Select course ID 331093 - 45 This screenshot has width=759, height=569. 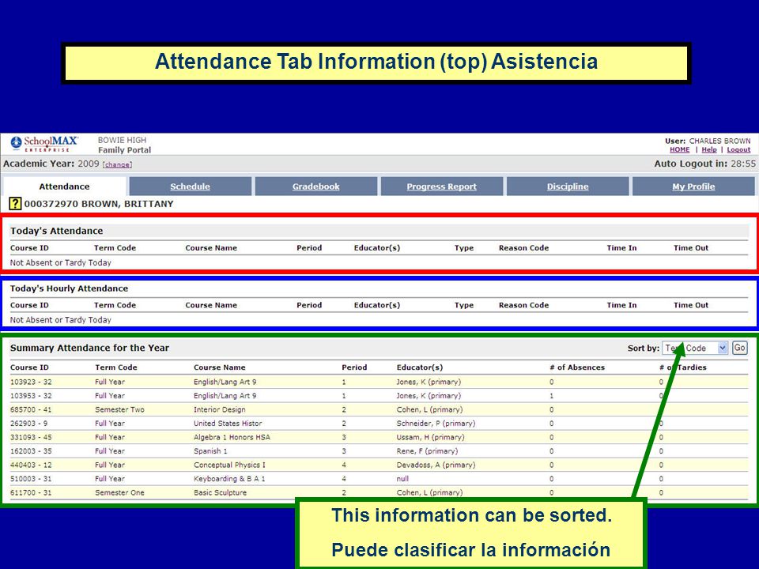click(x=31, y=437)
